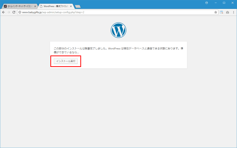The height and width of the screenshot is (148, 237).
Task: Click the site information icon in the address bar
Action: (20, 12)
